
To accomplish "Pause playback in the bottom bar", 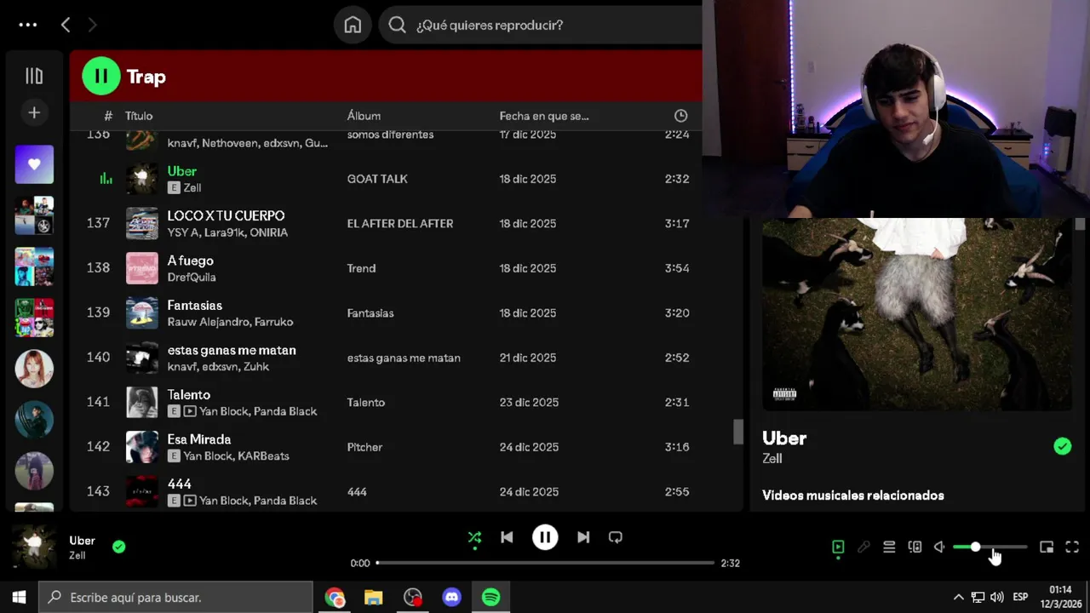I will pos(545,537).
